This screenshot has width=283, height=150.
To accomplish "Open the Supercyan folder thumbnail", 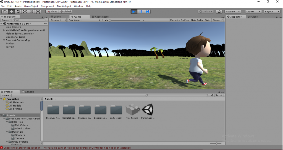I will tap(101, 110).
